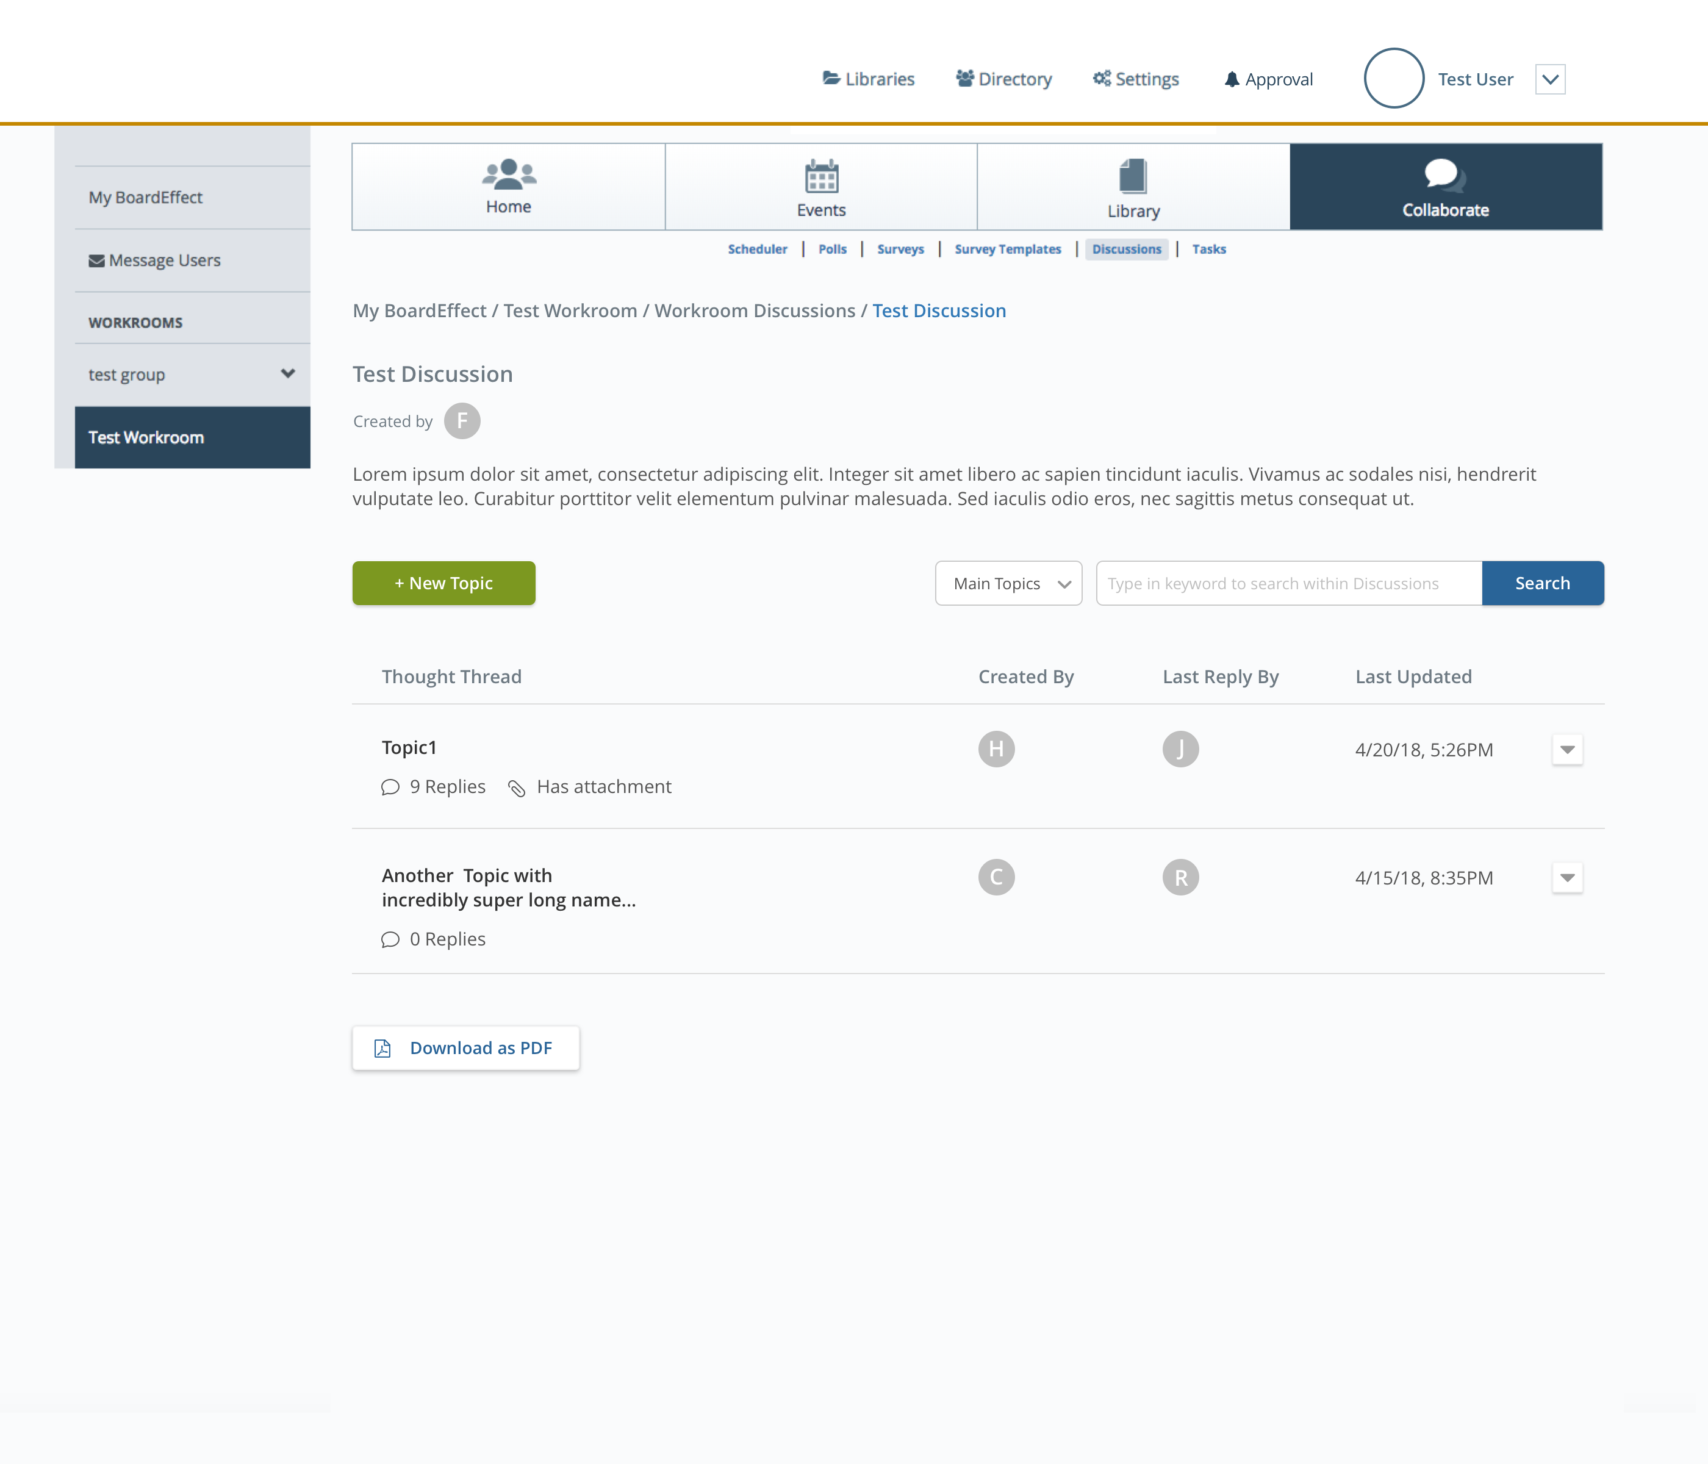This screenshot has height=1464, width=1708.
Task: Click the Download as PDF button
Action: [466, 1048]
